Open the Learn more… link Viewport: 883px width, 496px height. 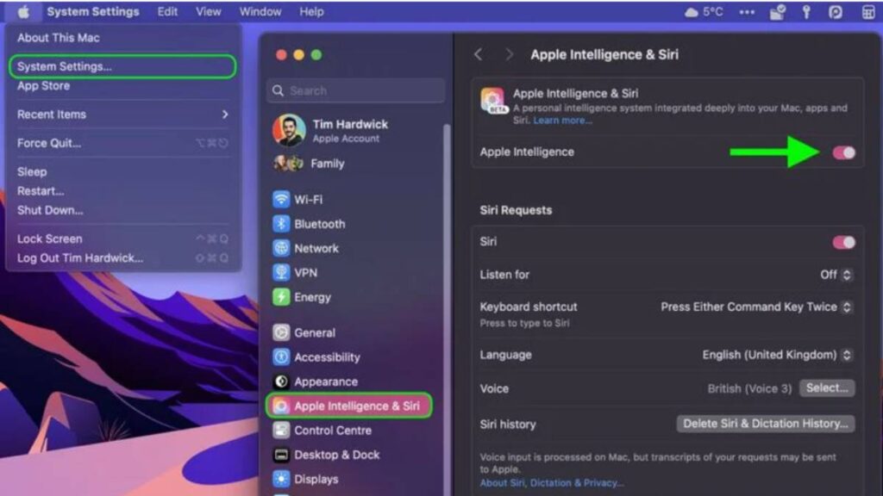562,121
